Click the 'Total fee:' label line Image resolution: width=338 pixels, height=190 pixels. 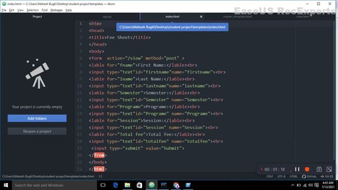pyautogui.click(x=147, y=134)
